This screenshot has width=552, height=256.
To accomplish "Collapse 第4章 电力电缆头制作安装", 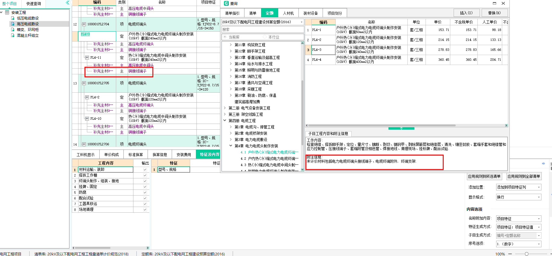I will pos(231,146).
